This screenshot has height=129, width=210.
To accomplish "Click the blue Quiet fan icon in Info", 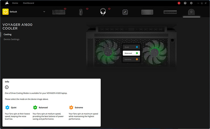I will (7, 107).
